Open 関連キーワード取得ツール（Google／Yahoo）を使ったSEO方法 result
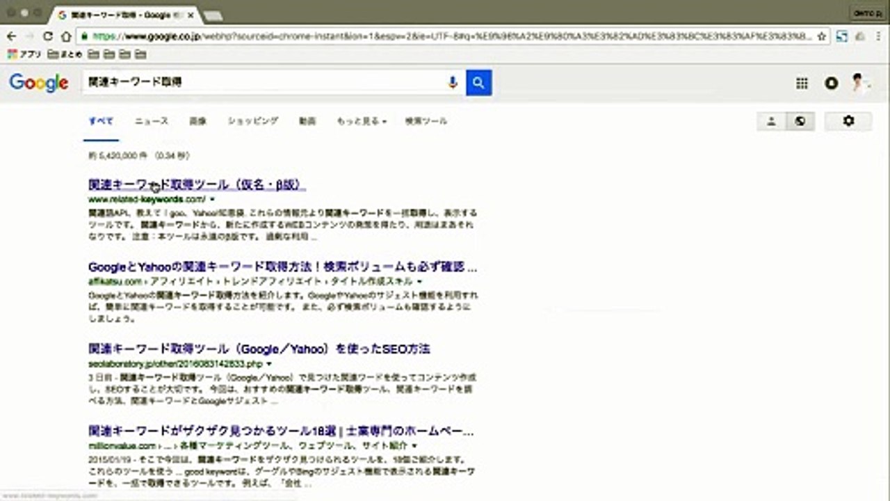890x501 pixels. pyautogui.click(x=259, y=349)
